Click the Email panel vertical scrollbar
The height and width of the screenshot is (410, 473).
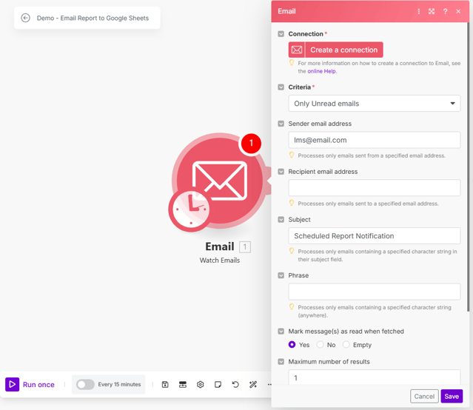click(x=468, y=167)
